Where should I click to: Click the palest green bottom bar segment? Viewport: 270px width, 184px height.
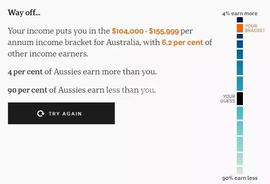point(240,170)
